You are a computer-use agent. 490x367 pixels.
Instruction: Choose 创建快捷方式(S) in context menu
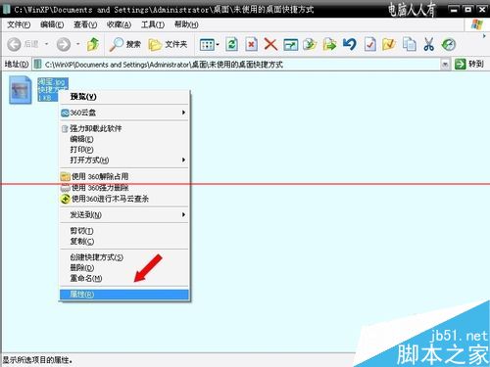coord(124,257)
